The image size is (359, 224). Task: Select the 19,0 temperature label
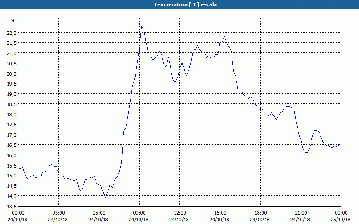click(x=12, y=94)
